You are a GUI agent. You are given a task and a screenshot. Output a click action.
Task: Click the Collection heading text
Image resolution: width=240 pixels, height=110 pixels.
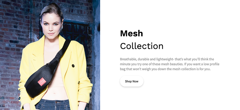click(142, 46)
